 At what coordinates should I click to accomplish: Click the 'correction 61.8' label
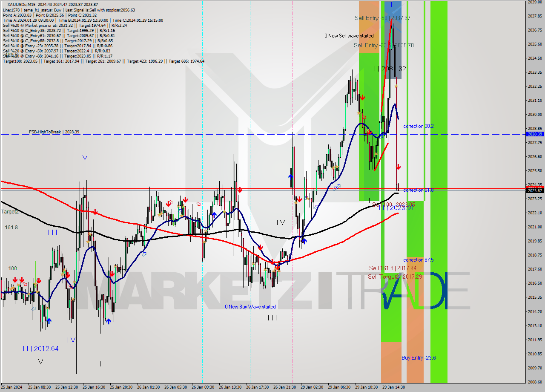coord(419,190)
